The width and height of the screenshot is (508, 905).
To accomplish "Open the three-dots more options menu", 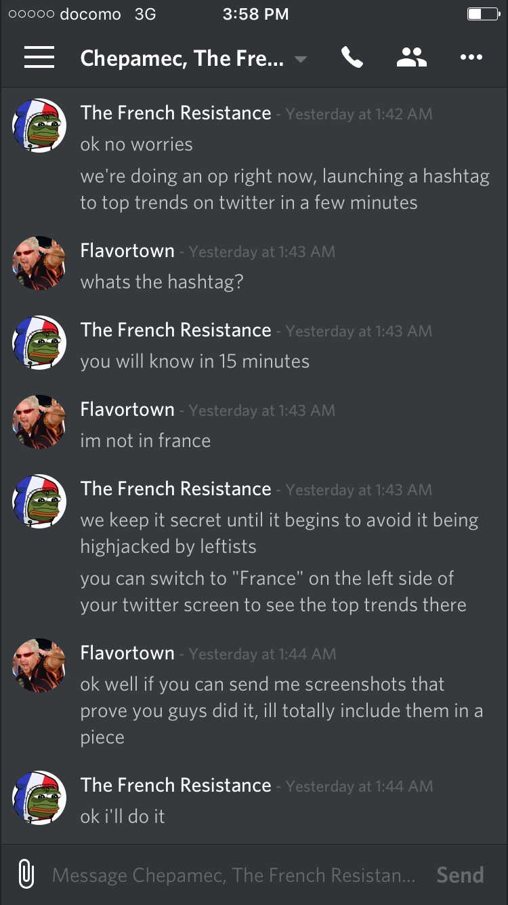I will [x=471, y=58].
